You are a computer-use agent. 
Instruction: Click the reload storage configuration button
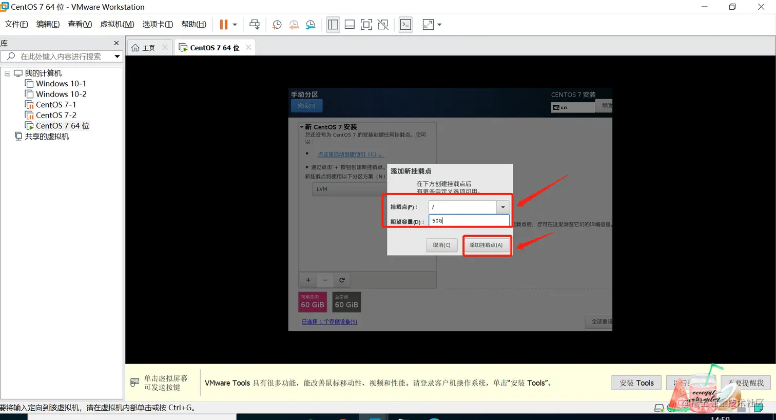click(x=342, y=280)
